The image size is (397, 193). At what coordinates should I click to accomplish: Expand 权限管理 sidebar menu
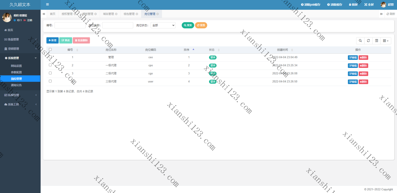click(x=20, y=95)
